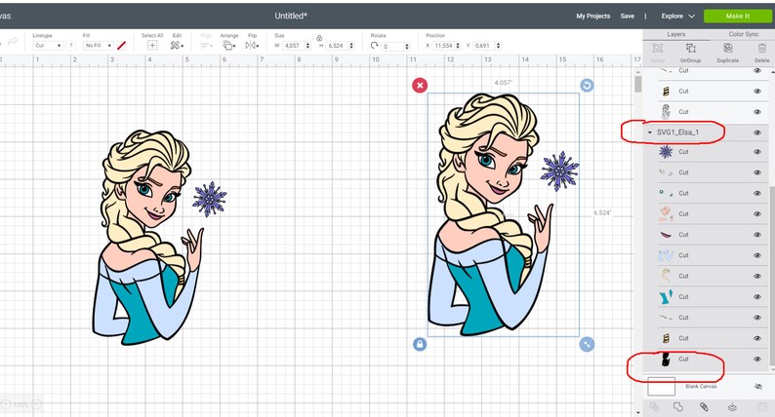Screen dimensions: 775x417
Task: Toggle visibility of the snowflake layer
Action: click(756, 152)
